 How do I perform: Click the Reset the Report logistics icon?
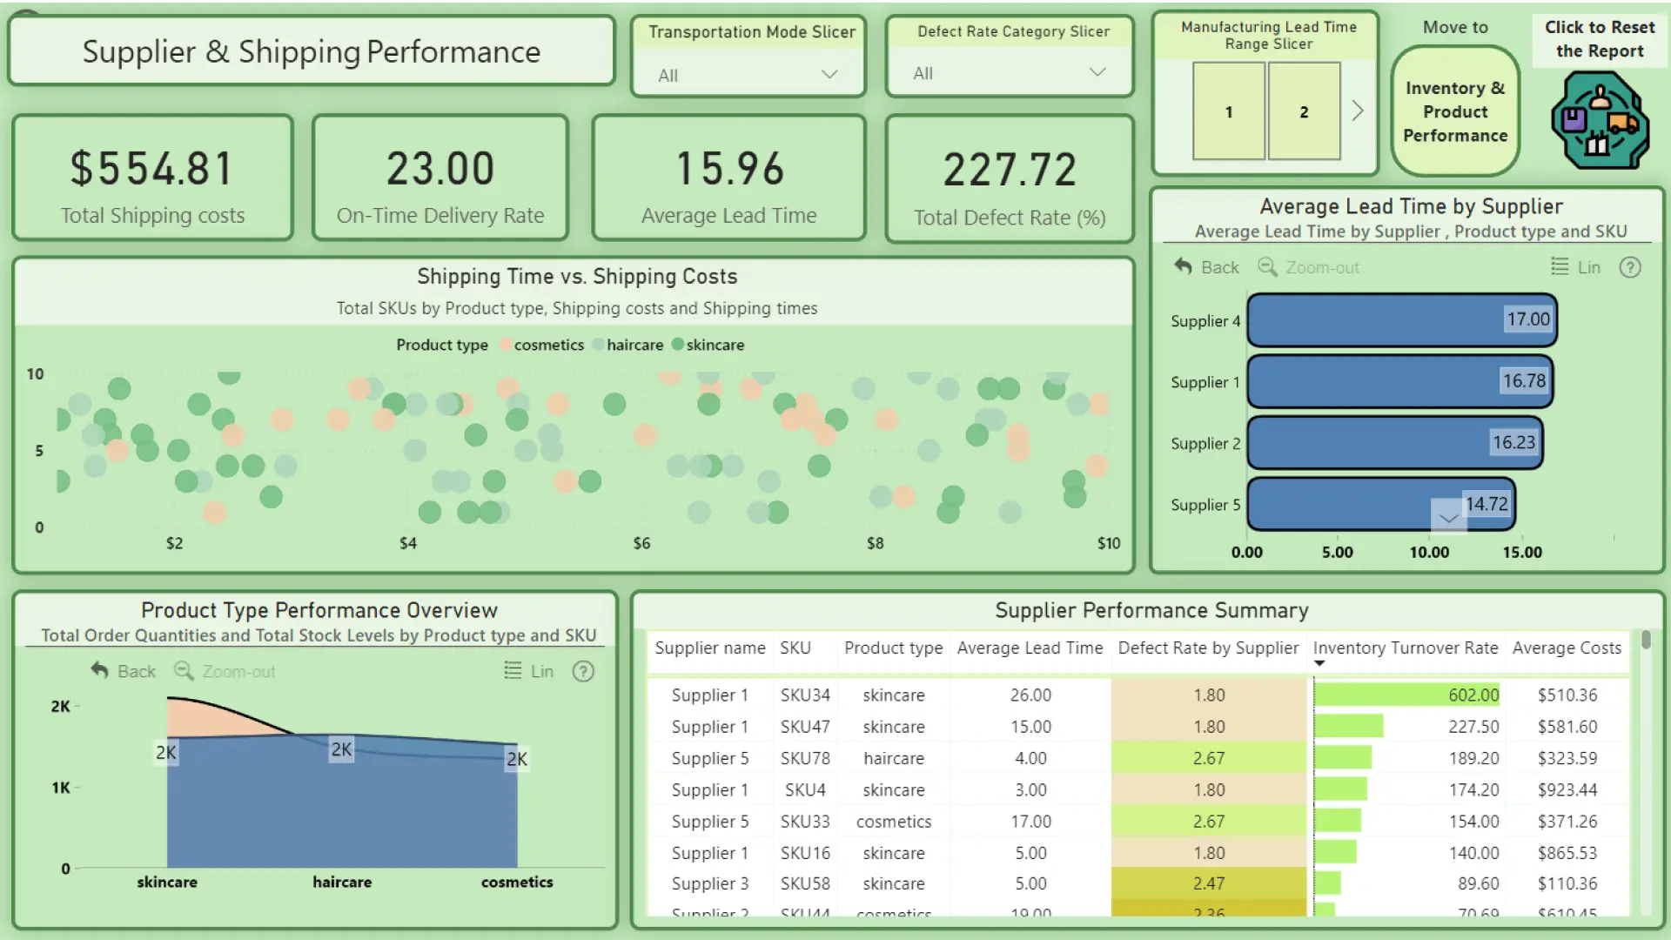click(1600, 120)
